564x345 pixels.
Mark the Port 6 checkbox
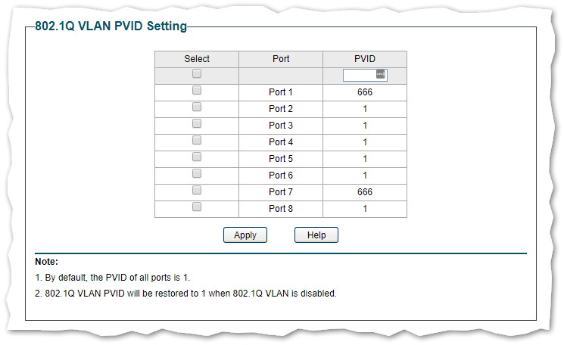[197, 174]
